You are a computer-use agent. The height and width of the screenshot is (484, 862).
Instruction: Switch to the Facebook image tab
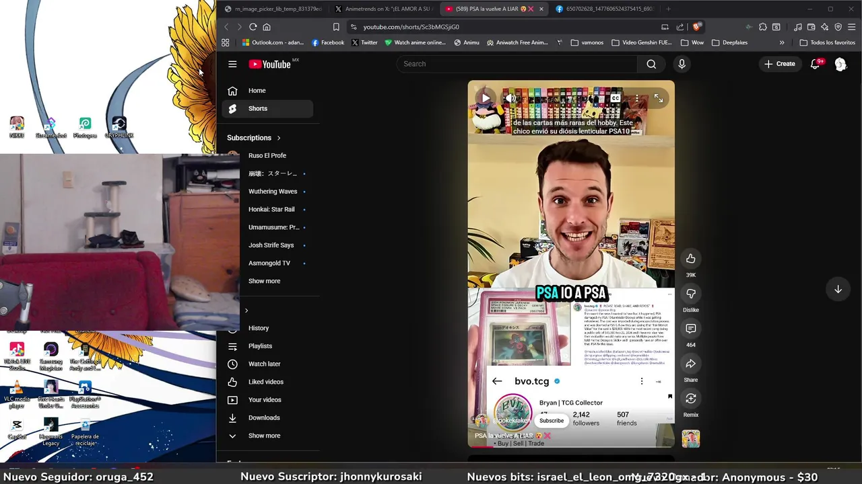pos(604,9)
